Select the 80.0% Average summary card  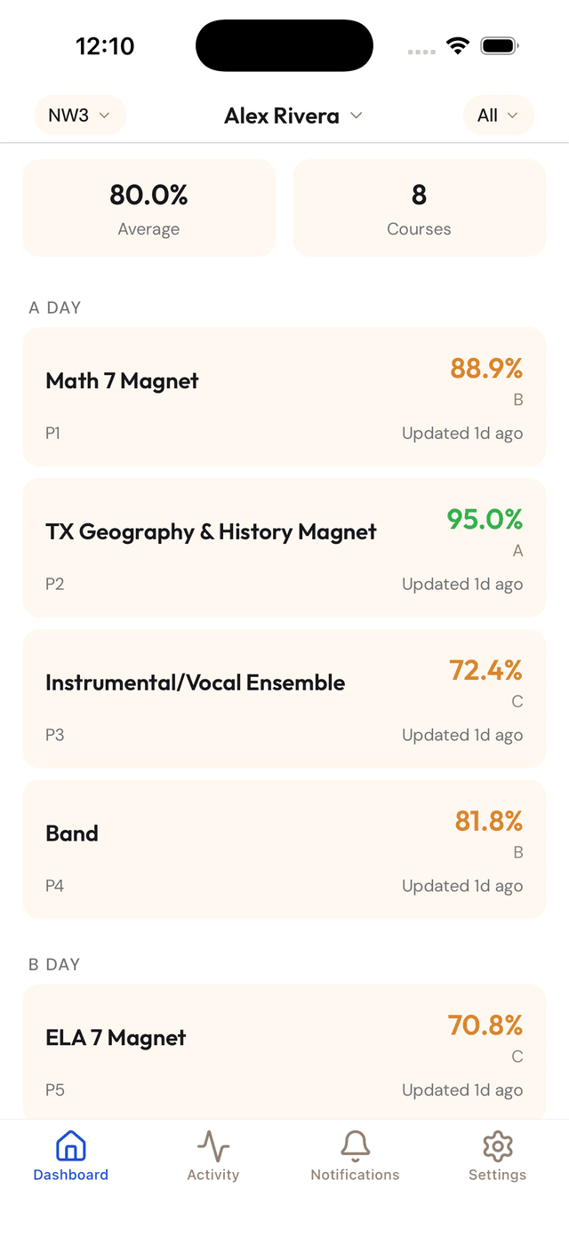click(x=148, y=207)
